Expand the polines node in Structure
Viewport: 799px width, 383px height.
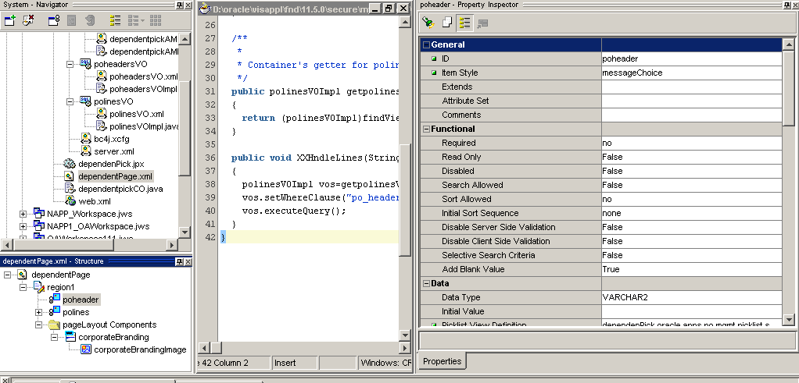pos(39,312)
